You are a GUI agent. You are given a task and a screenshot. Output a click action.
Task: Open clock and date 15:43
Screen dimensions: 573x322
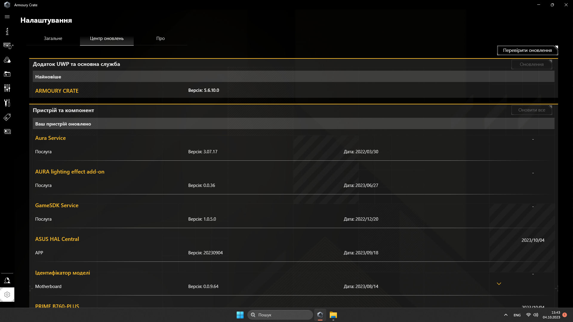(x=551, y=315)
